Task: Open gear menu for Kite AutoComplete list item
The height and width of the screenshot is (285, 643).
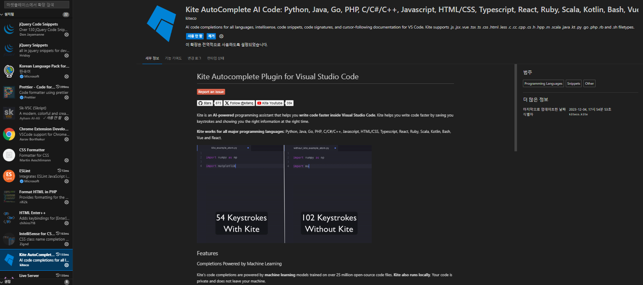Action: point(66,265)
